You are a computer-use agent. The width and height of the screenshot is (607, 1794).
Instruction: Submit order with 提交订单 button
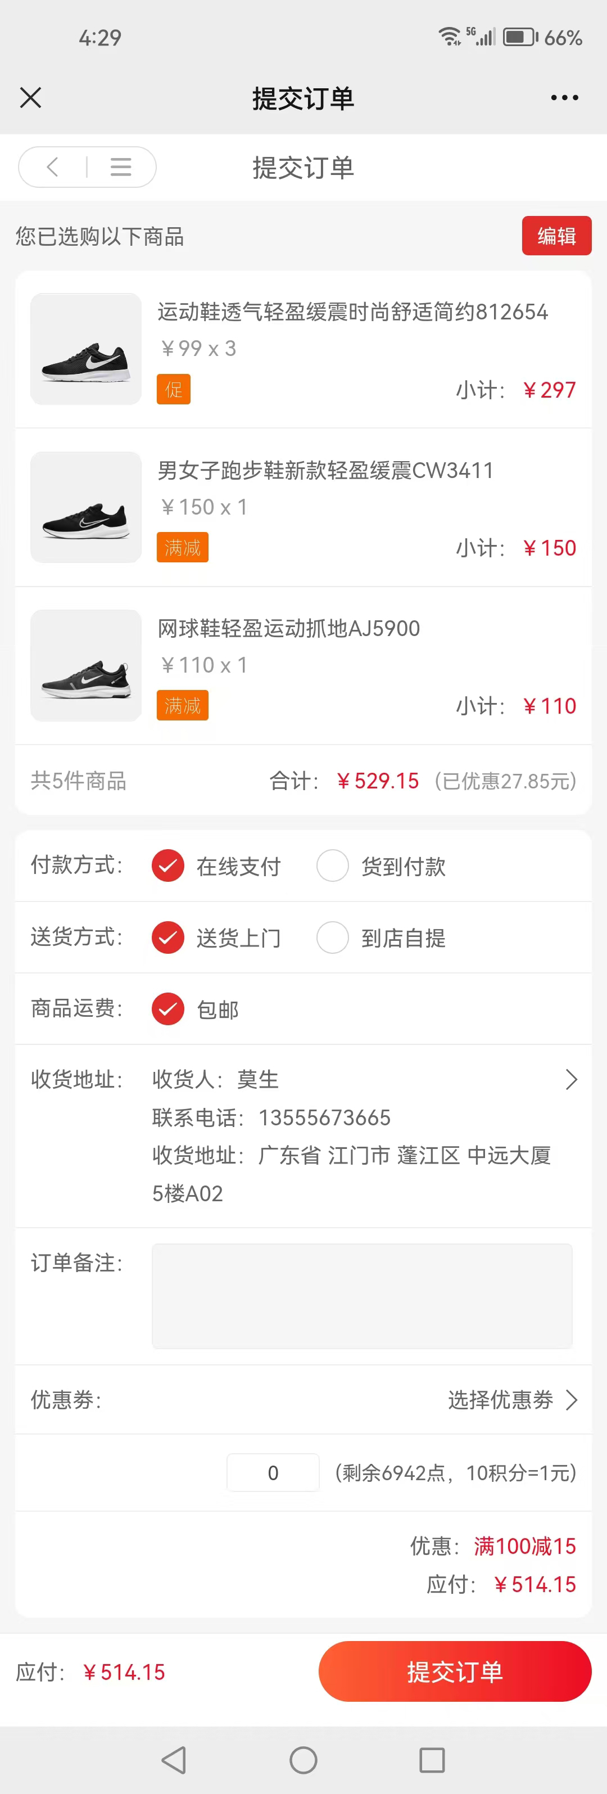tap(455, 1671)
